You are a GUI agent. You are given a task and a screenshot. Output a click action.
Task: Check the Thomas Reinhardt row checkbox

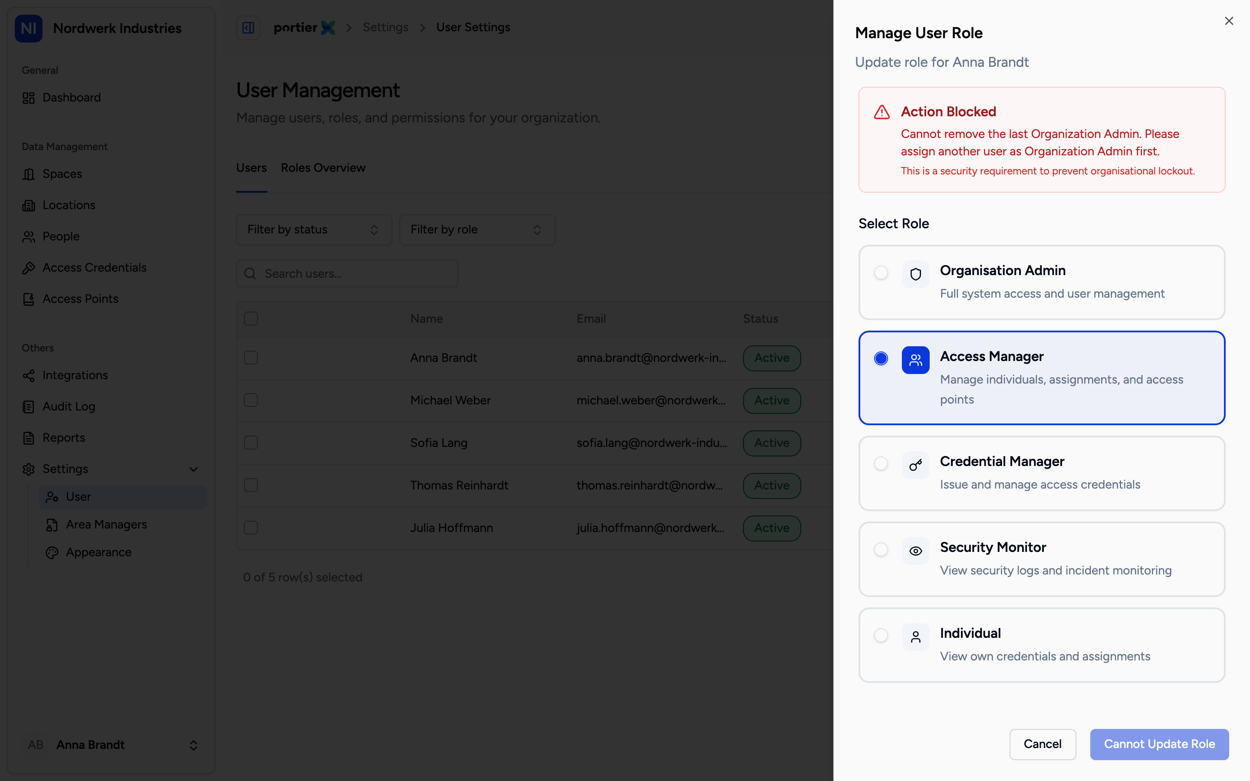251,485
